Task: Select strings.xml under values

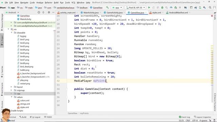Action: 25,104
